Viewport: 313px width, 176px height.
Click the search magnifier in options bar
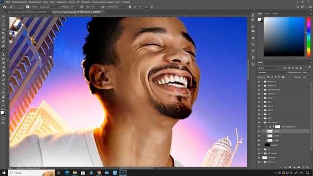click(298, 7)
